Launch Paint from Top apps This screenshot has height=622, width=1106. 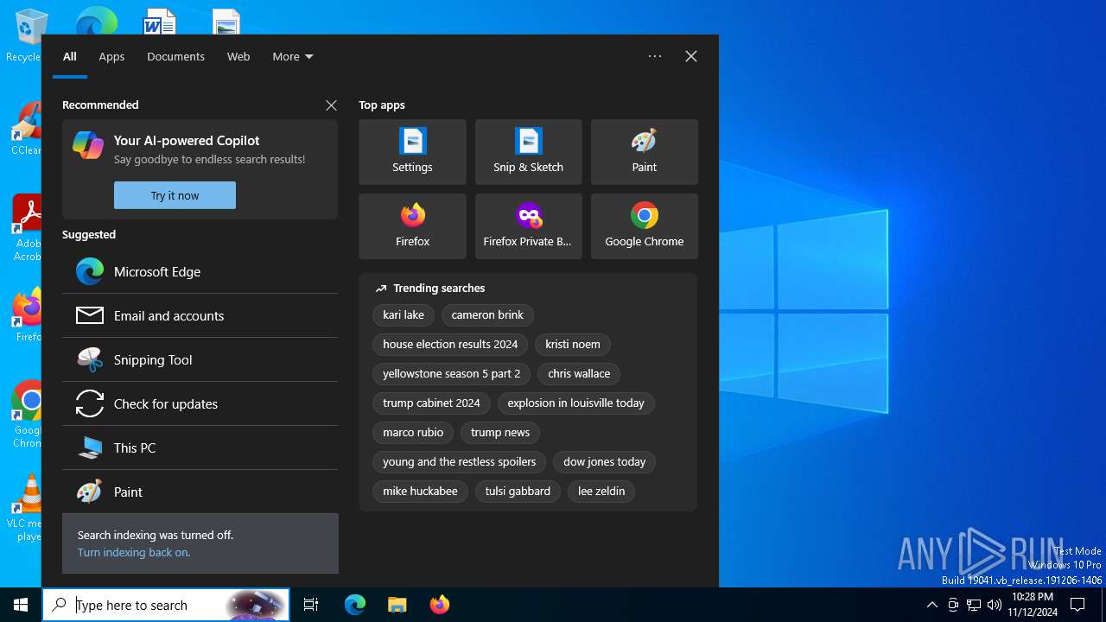(644, 152)
